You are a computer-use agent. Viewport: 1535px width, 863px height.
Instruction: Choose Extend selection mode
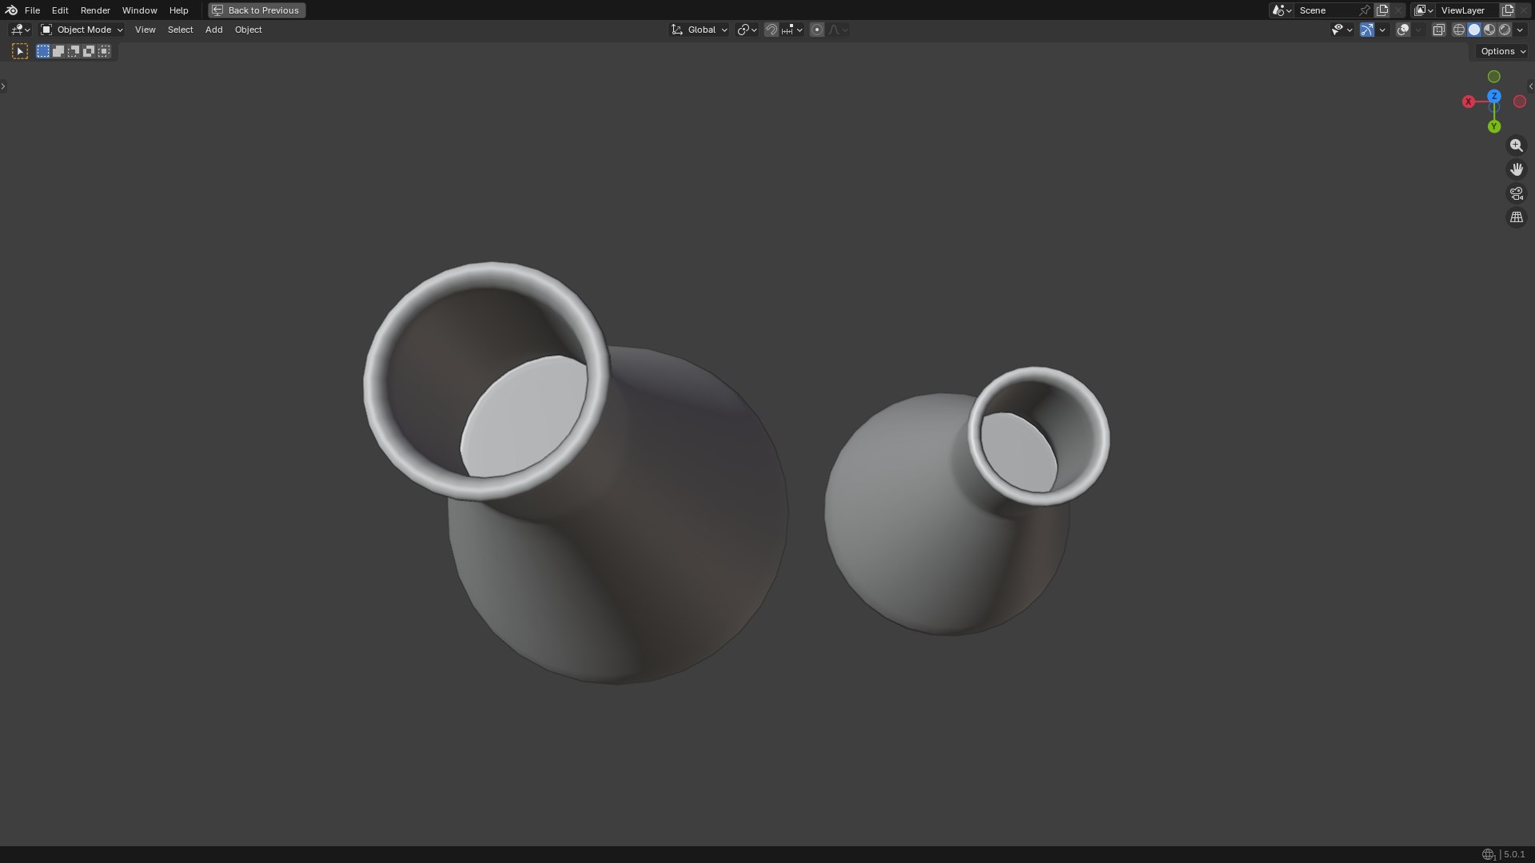click(58, 51)
